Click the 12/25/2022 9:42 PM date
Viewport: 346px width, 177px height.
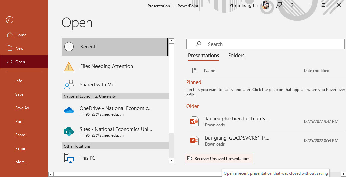coord(321,121)
